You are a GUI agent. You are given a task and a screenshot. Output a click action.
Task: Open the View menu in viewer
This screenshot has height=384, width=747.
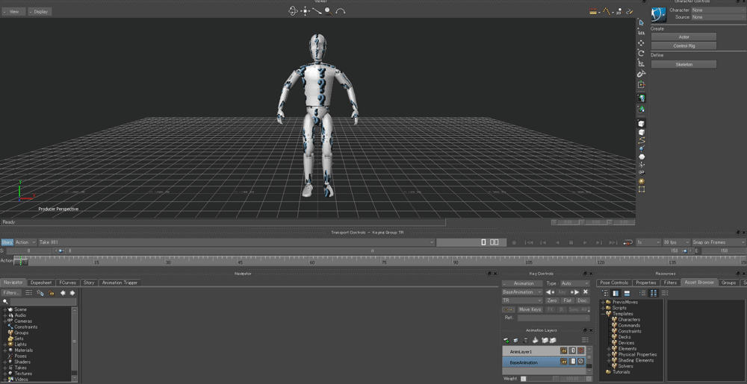pos(13,11)
